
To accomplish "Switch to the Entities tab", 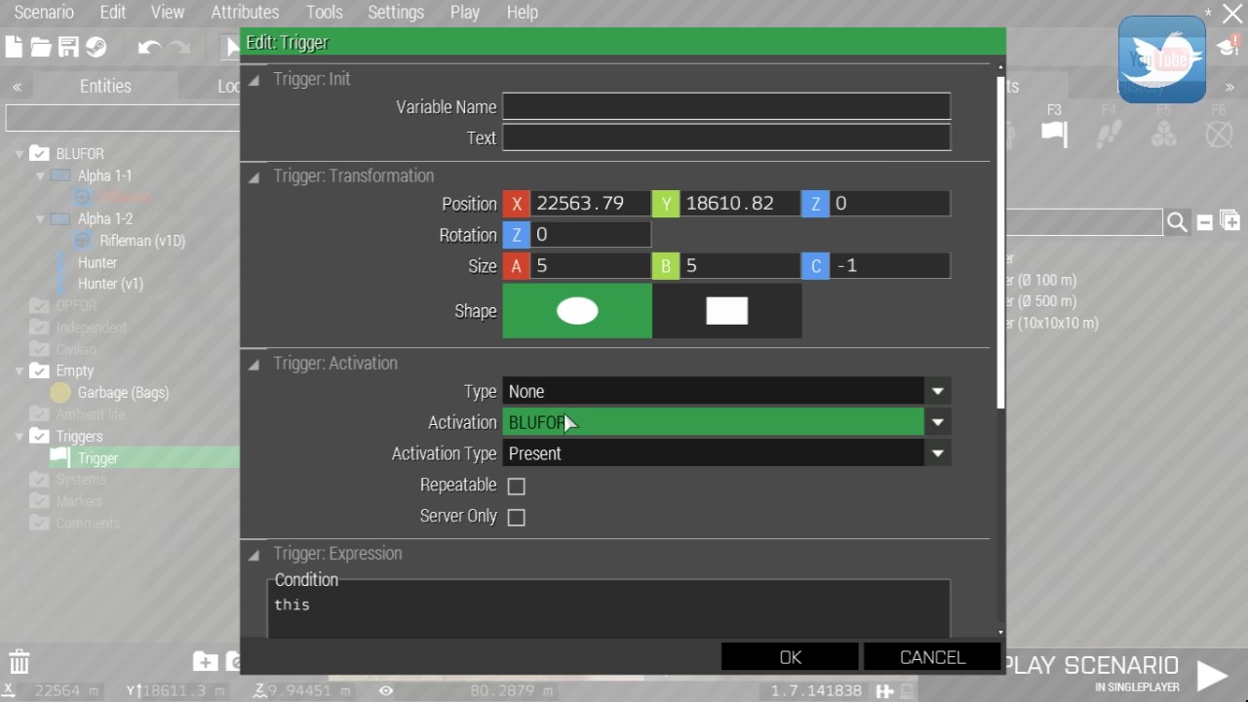I will tap(105, 86).
